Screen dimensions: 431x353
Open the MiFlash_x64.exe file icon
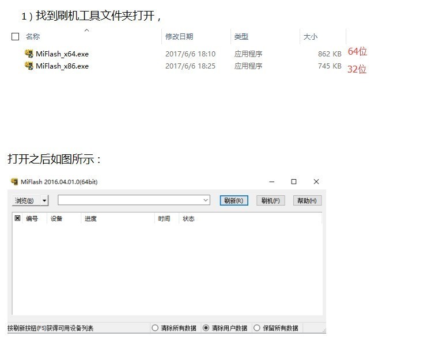[29, 54]
